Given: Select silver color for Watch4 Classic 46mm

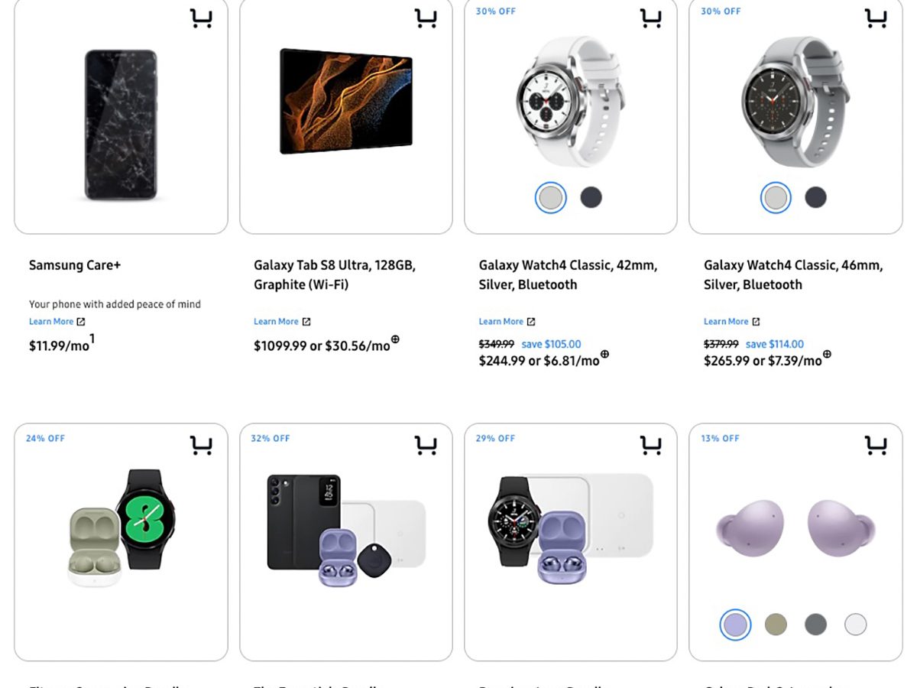Looking at the screenshot, I should [776, 198].
